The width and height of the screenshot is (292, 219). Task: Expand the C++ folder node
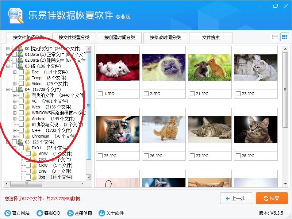coord(15,130)
